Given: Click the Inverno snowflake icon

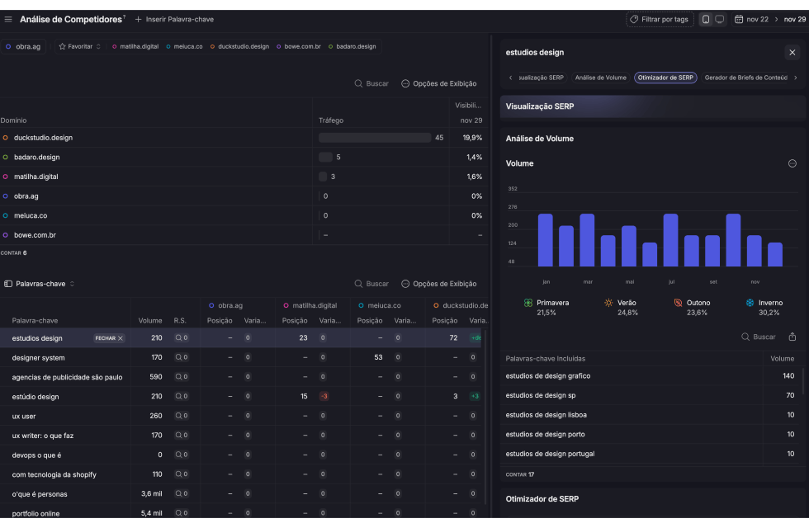Looking at the screenshot, I should pyautogui.click(x=750, y=303).
